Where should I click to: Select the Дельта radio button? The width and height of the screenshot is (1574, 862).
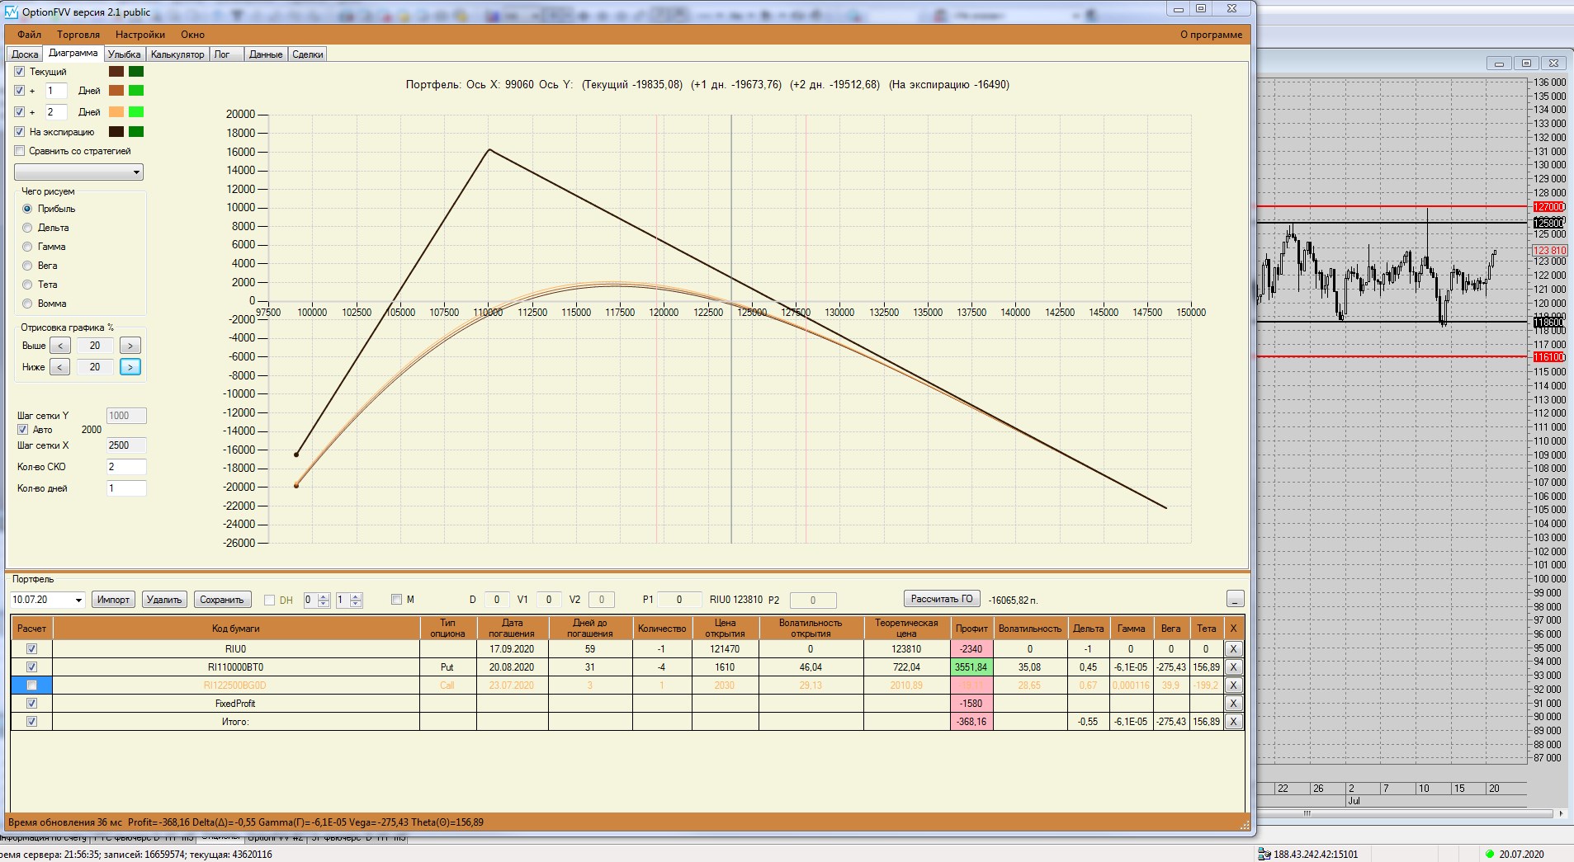(27, 228)
